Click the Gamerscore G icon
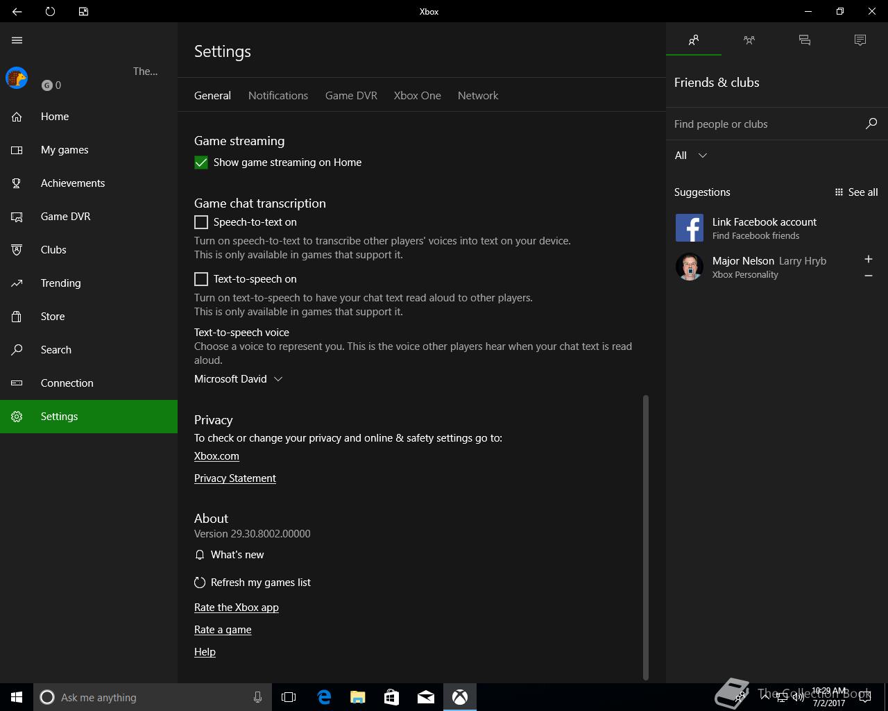This screenshot has height=711, width=888. [x=47, y=85]
